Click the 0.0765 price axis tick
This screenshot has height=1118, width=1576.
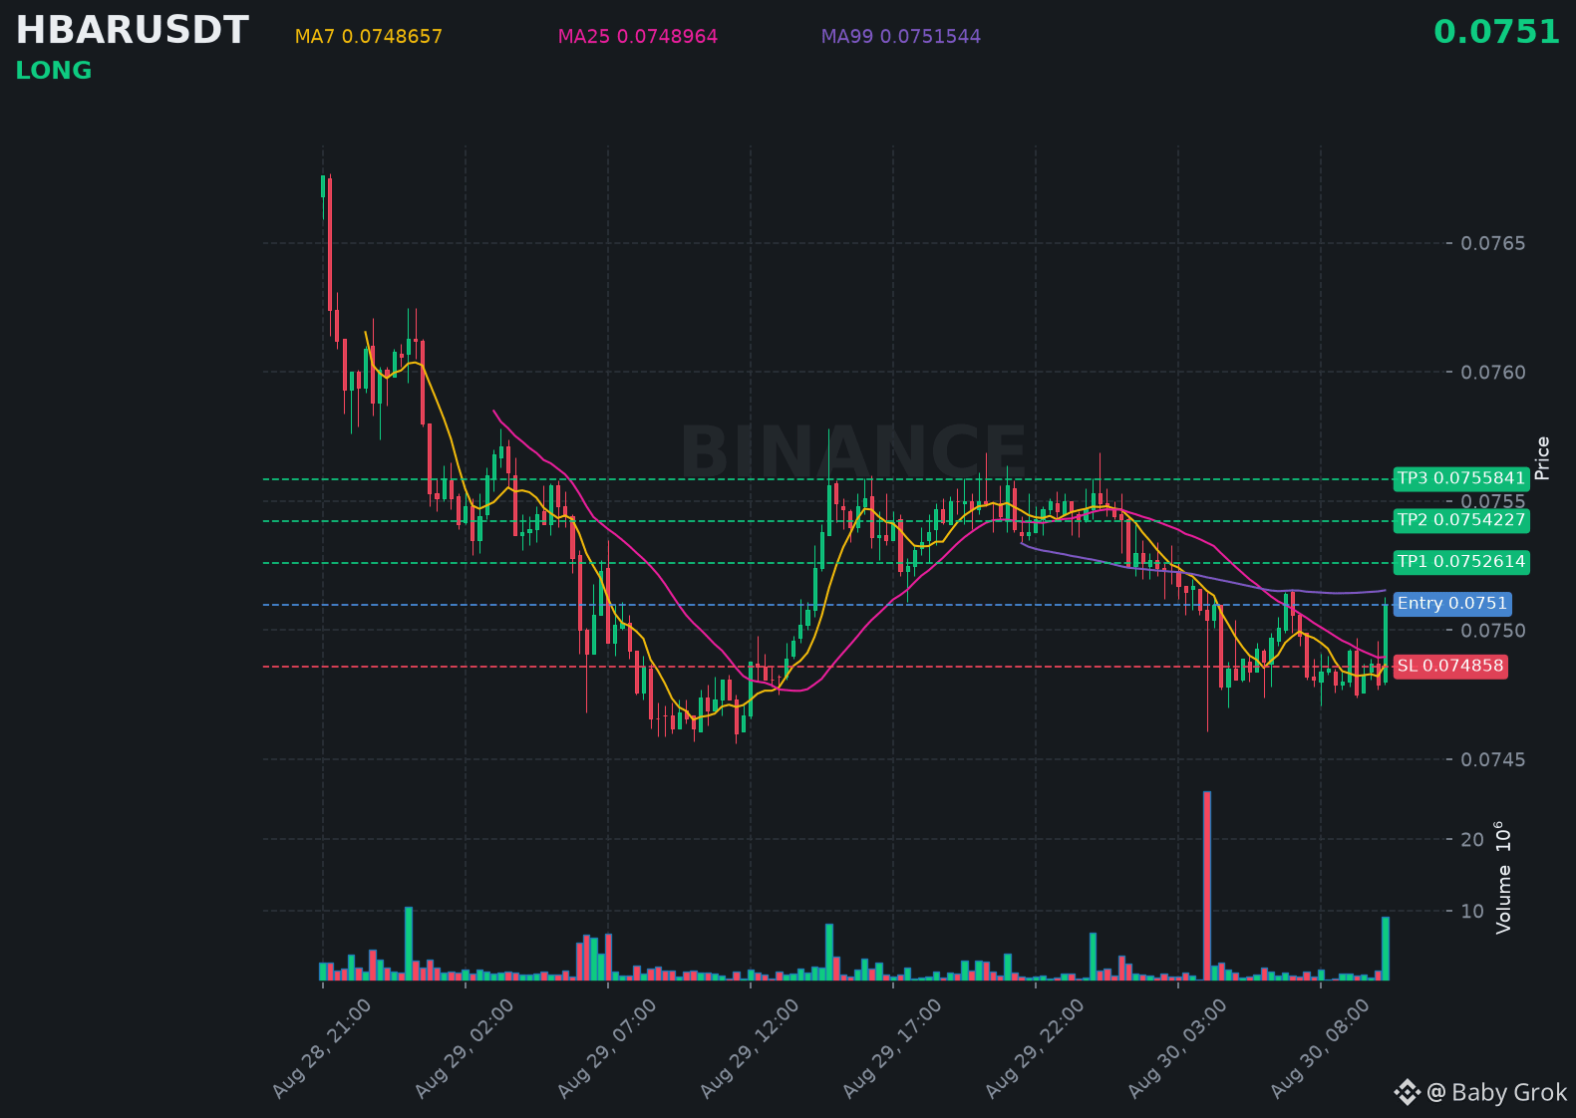tap(1492, 243)
